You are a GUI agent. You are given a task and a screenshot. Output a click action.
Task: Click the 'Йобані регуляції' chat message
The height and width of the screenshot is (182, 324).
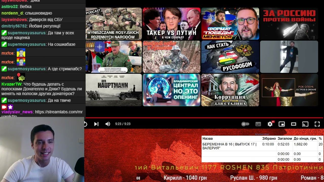[44, 26]
